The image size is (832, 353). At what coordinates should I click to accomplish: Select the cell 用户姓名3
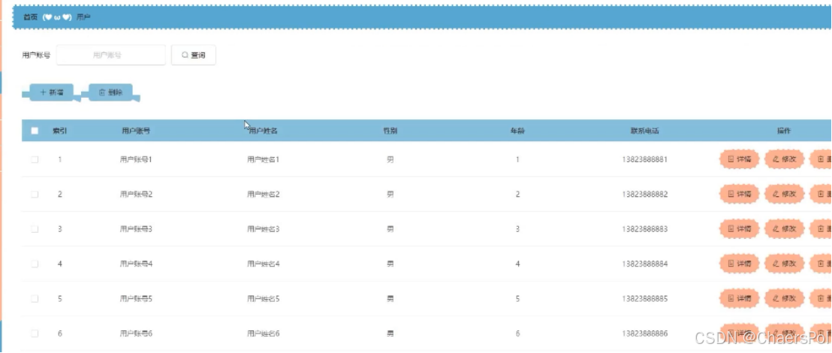[263, 229]
